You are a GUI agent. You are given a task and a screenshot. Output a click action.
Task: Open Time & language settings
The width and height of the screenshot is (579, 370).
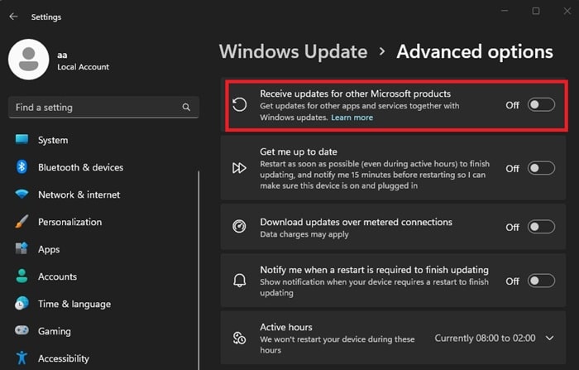[x=72, y=304]
